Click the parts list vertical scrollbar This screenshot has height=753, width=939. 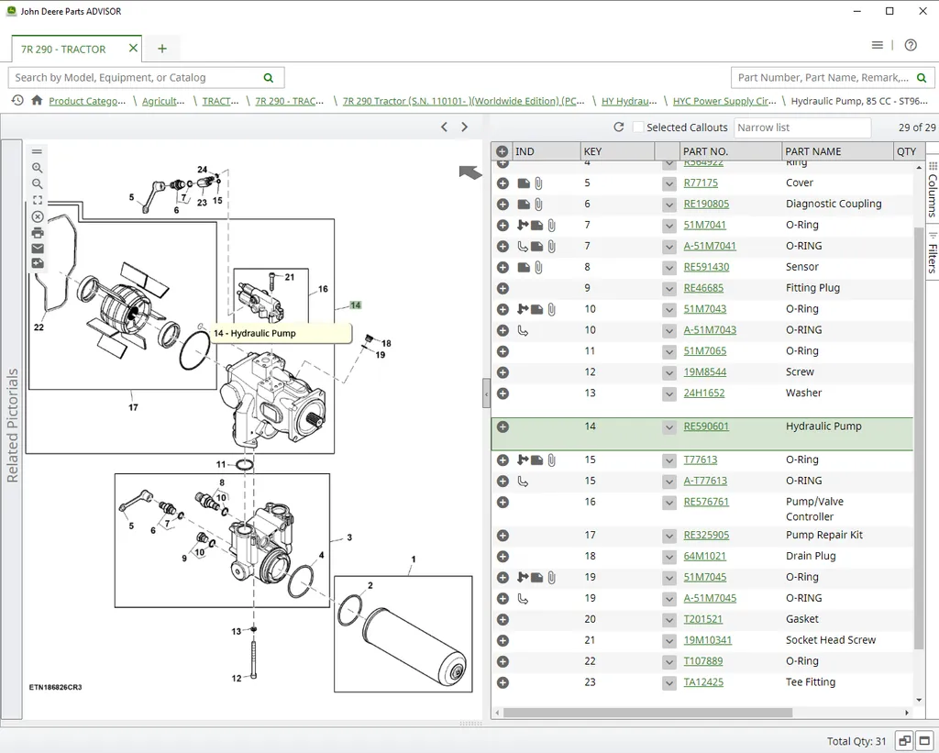coord(919,438)
